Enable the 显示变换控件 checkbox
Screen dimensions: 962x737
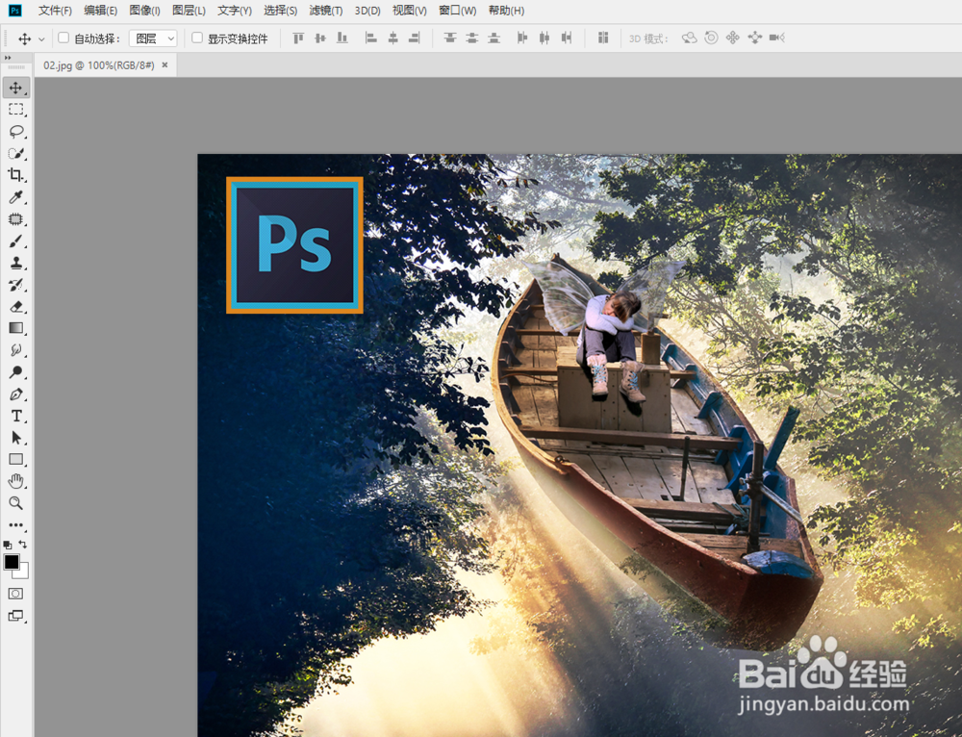point(197,38)
